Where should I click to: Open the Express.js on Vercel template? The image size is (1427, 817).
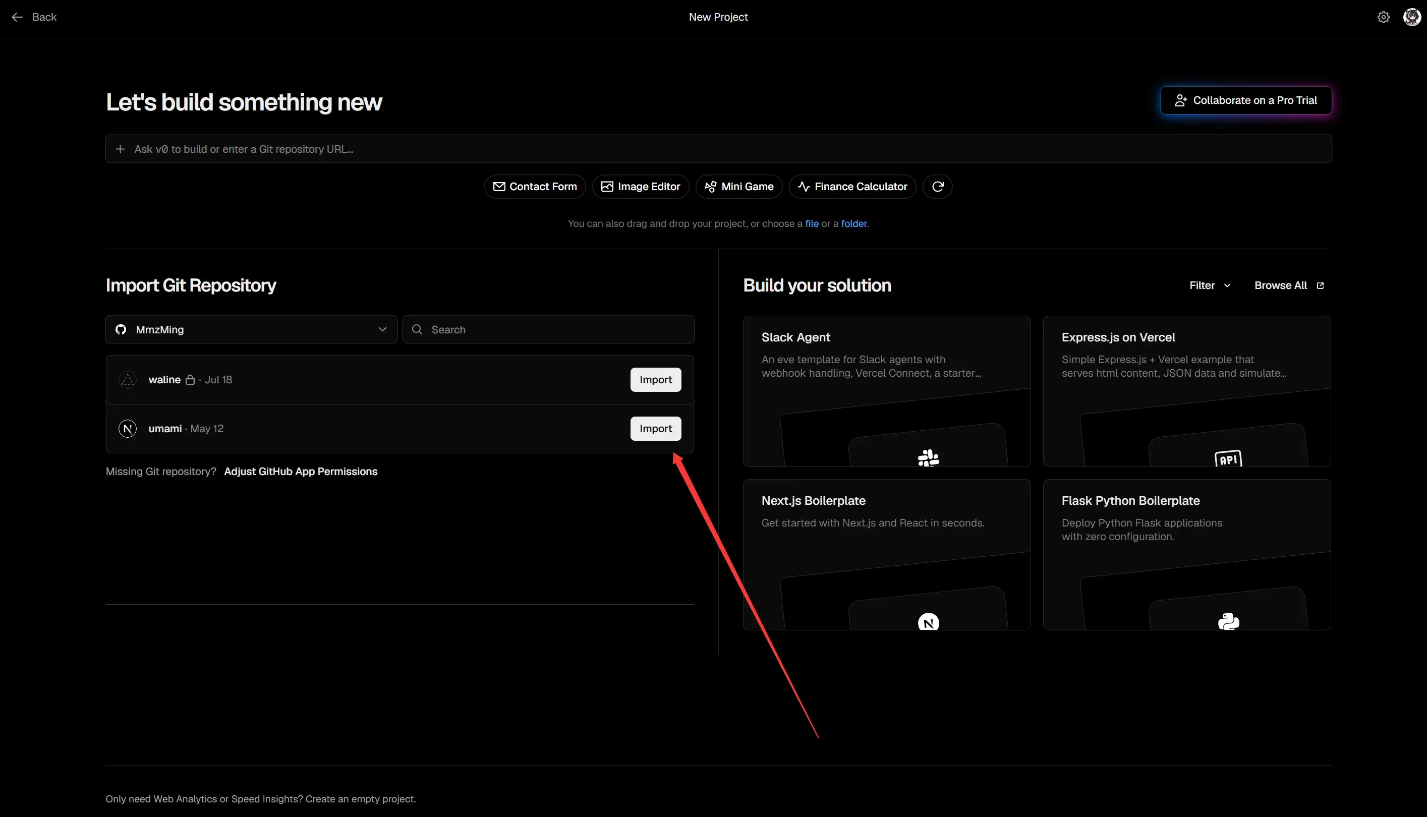tap(1187, 391)
